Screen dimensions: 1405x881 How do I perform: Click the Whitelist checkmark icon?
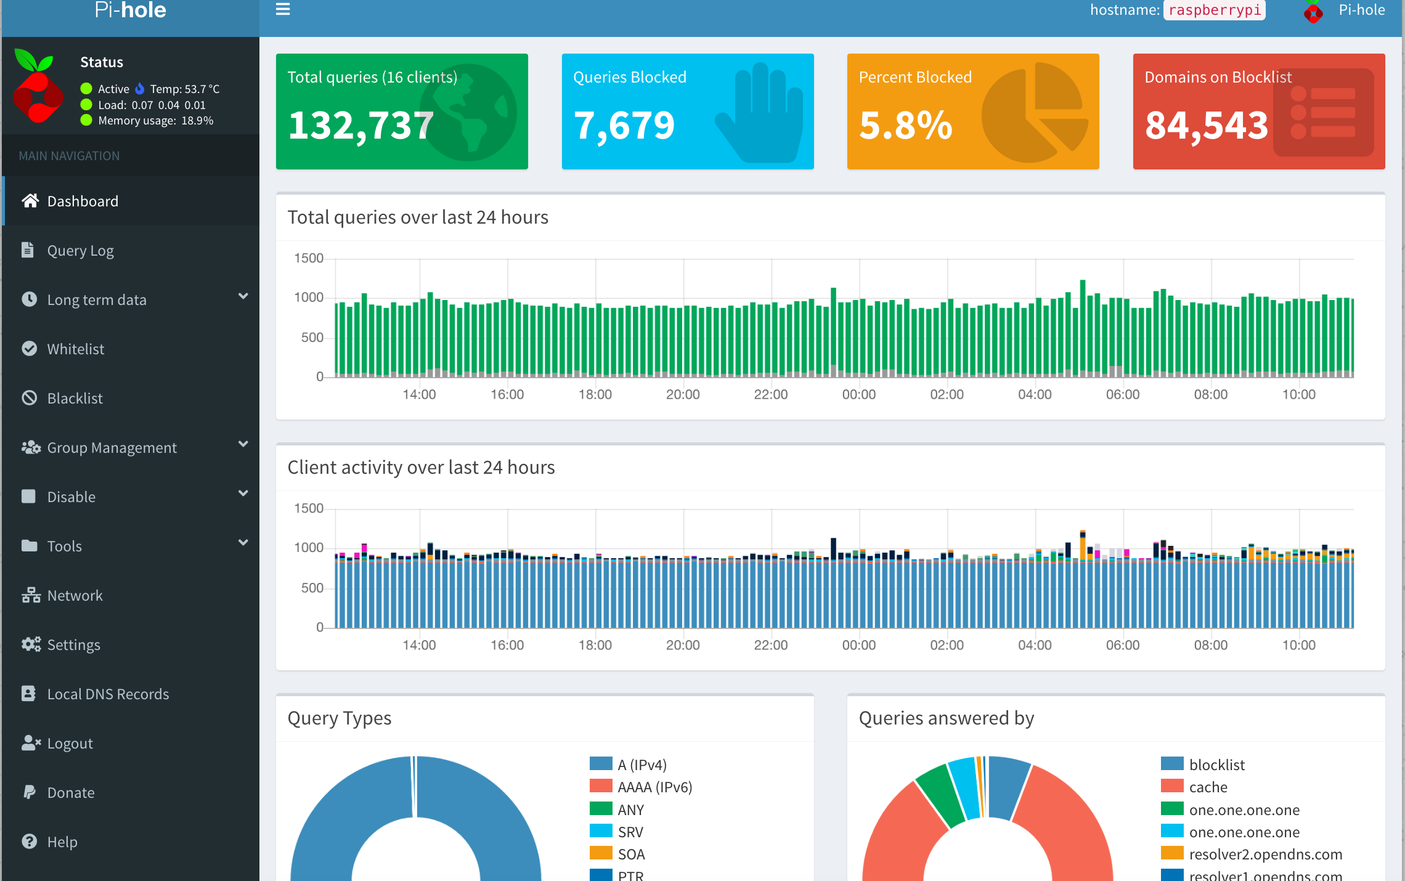pyautogui.click(x=29, y=349)
